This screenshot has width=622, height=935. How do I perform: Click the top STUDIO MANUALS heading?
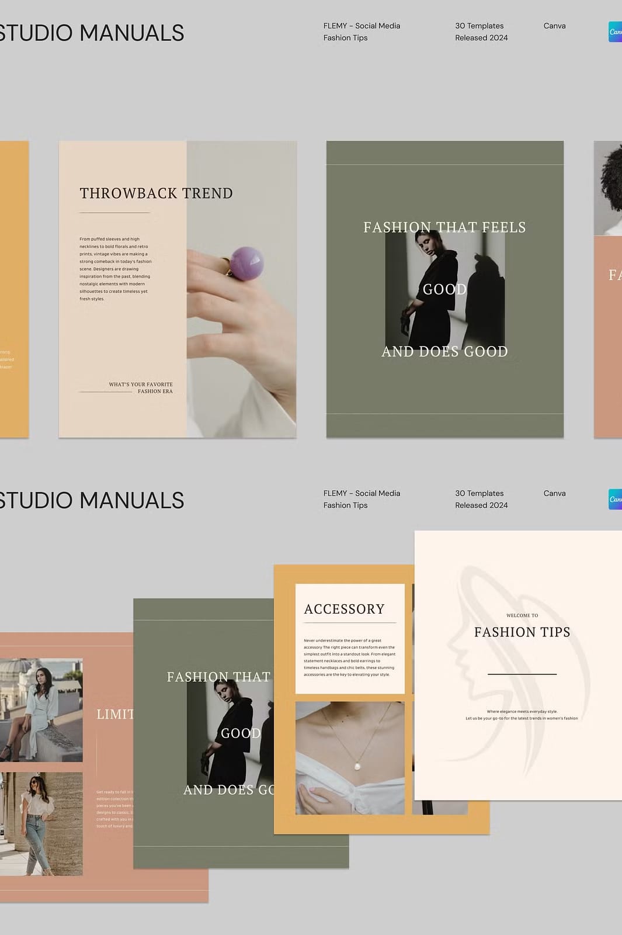pos(92,33)
